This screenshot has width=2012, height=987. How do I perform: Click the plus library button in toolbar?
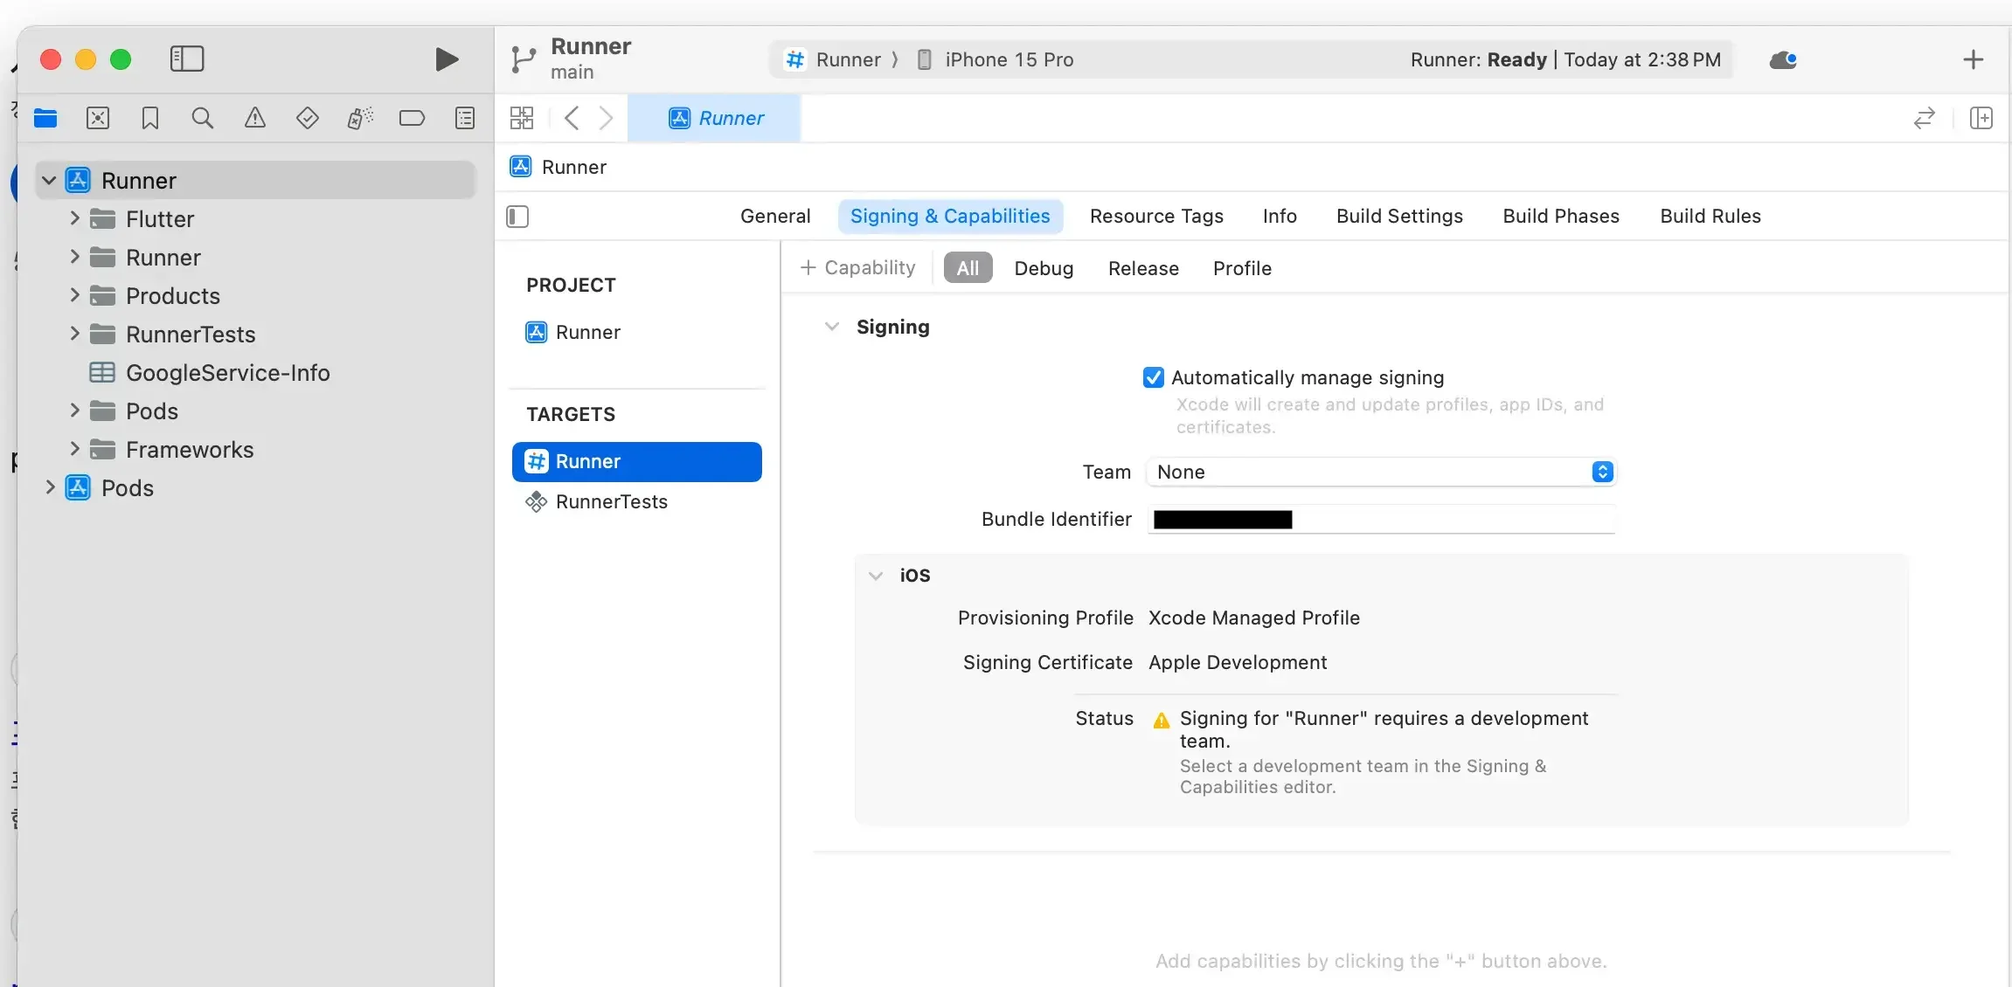coord(1973,59)
